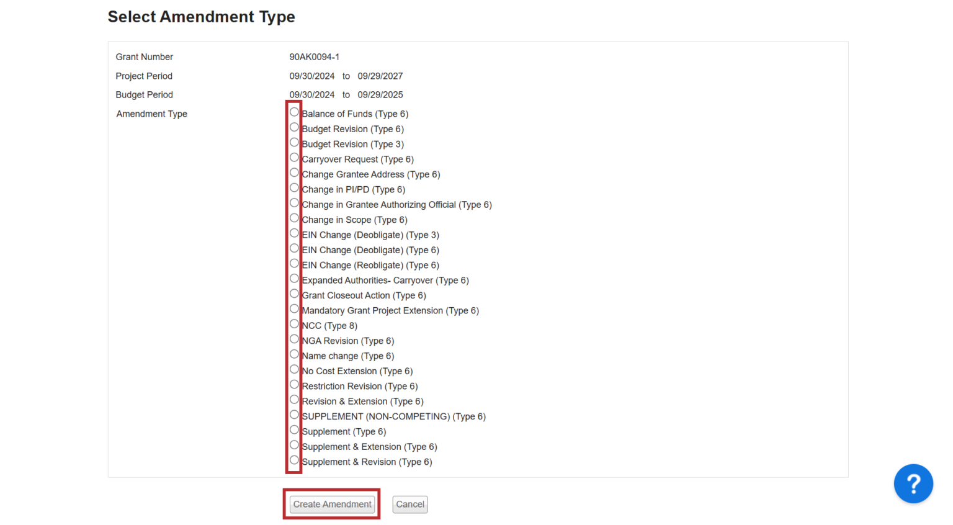Open the blue help question mark icon
This screenshot has width=953, height=525.
tap(913, 483)
